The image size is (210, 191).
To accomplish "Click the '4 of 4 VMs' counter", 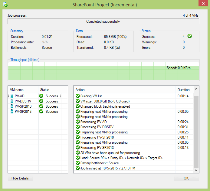I will (x=191, y=15).
